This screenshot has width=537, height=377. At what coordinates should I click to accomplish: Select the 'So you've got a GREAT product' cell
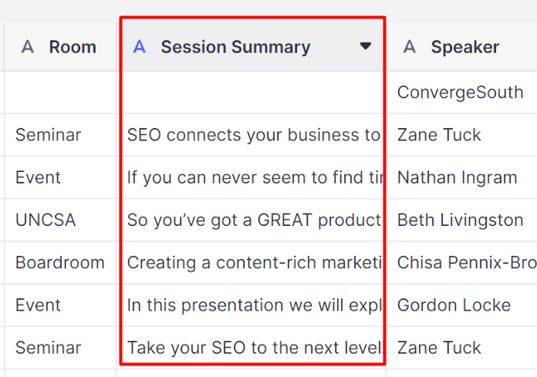[x=253, y=220]
